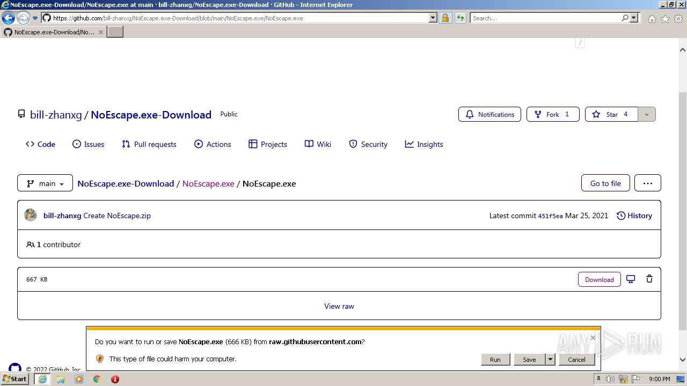Image resolution: width=687 pixels, height=386 pixels.
Task: Switch to the Wiki tab
Action: coord(318,144)
